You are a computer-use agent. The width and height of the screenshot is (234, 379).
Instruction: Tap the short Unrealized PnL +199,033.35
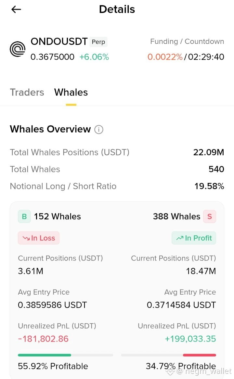coord(190,339)
